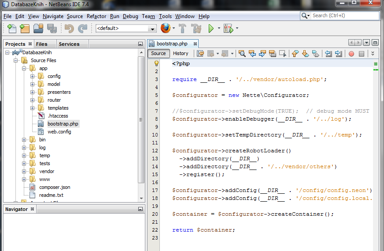Click the Redo arrow icon

[82, 29]
